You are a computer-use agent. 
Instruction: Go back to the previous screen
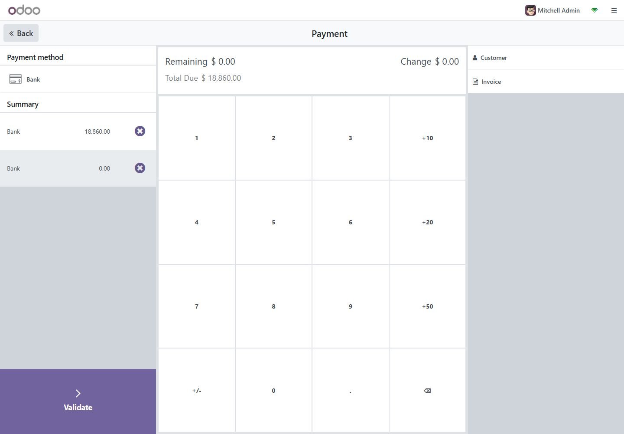click(x=21, y=33)
